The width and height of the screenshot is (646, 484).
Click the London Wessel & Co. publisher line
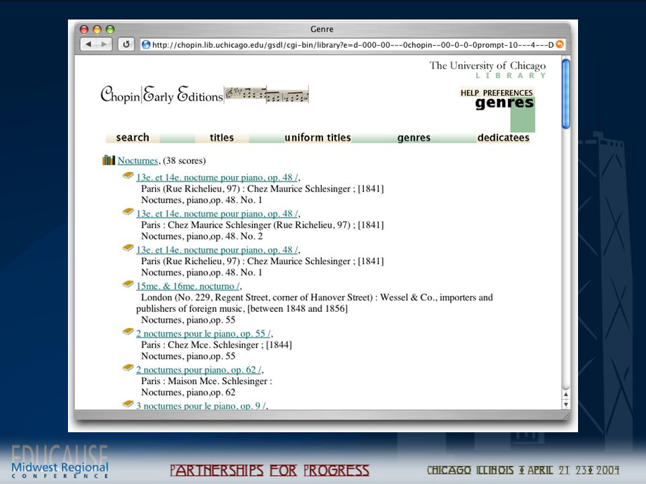[314, 303]
